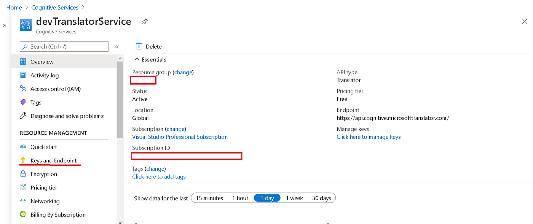
Task: Select the Activity log sidebar icon
Action: [x=24, y=75]
